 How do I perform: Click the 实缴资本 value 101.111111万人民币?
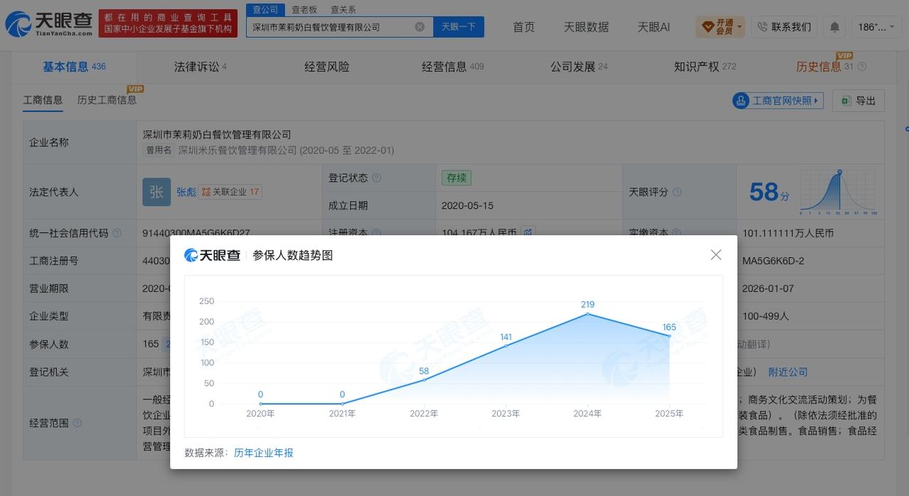(x=788, y=232)
